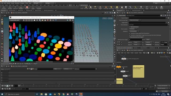Click save image icon in V-Ray frame buffer
This screenshot has width=171, height=96.
tap(40, 20)
